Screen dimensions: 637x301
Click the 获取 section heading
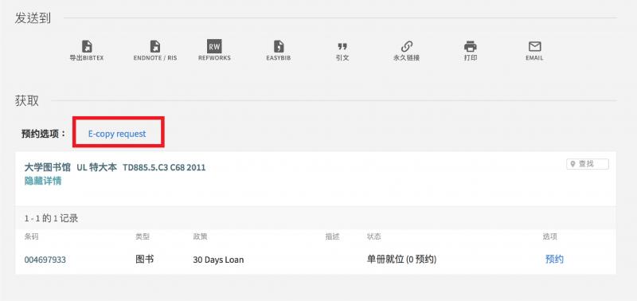tap(27, 101)
